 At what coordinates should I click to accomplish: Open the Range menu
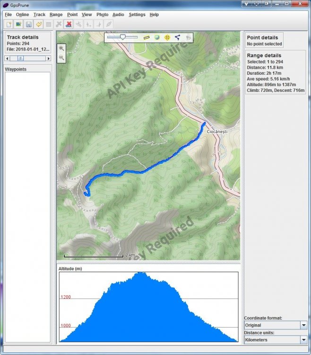pyautogui.click(x=56, y=15)
